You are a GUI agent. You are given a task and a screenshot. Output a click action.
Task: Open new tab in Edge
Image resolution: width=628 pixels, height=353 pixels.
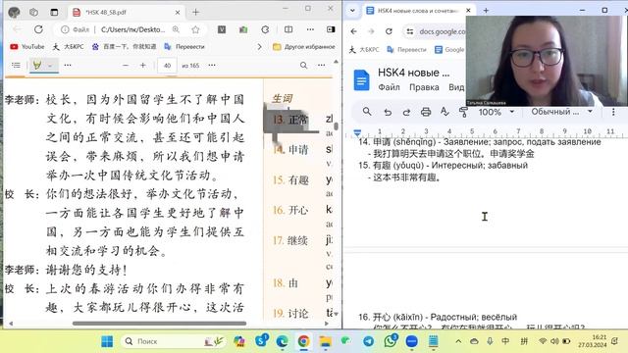tap(195, 13)
